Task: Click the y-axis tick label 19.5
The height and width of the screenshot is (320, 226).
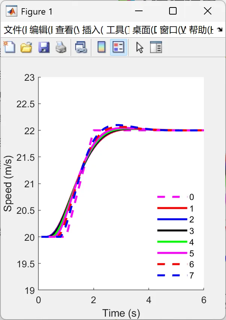Action: coord(26,264)
